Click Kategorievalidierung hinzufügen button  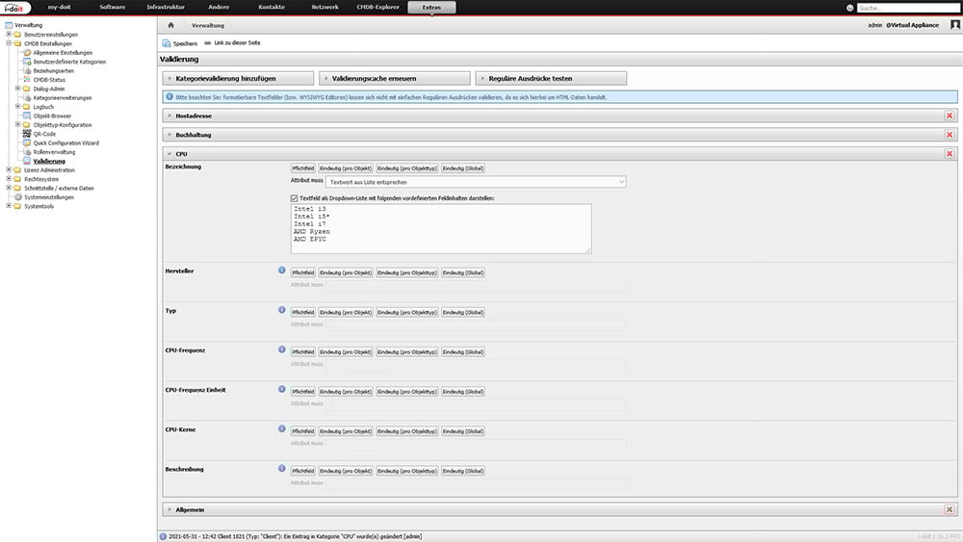pyautogui.click(x=237, y=78)
